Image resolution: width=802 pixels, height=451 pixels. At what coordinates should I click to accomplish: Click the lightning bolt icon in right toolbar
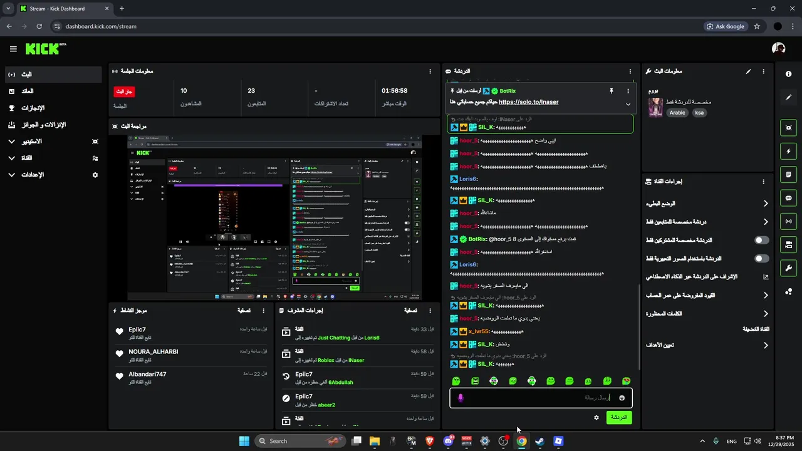pos(788,151)
